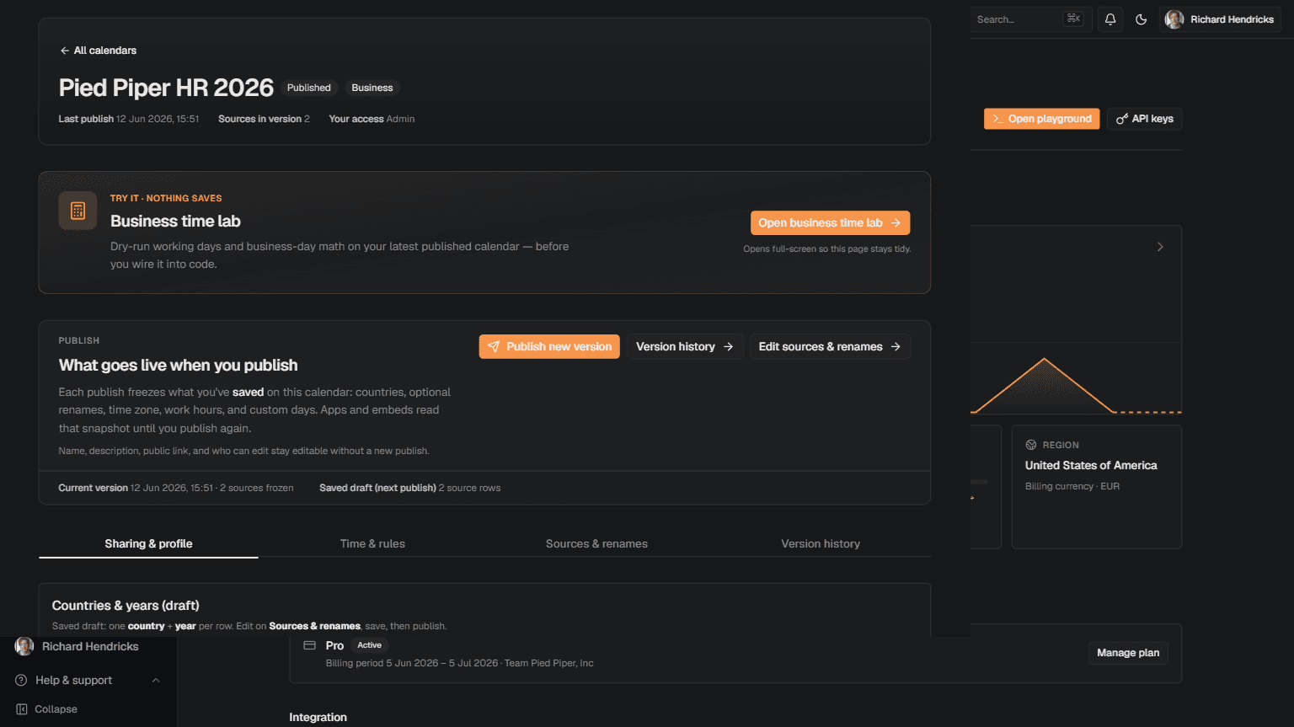Viewport: 1294px width, 727px height.
Task: Click the Active plan badge
Action: click(369, 645)
